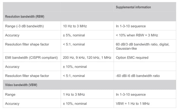Click the 1 Hz to 3 MHz value
This screenshot has height=111, width=178.
74,94
